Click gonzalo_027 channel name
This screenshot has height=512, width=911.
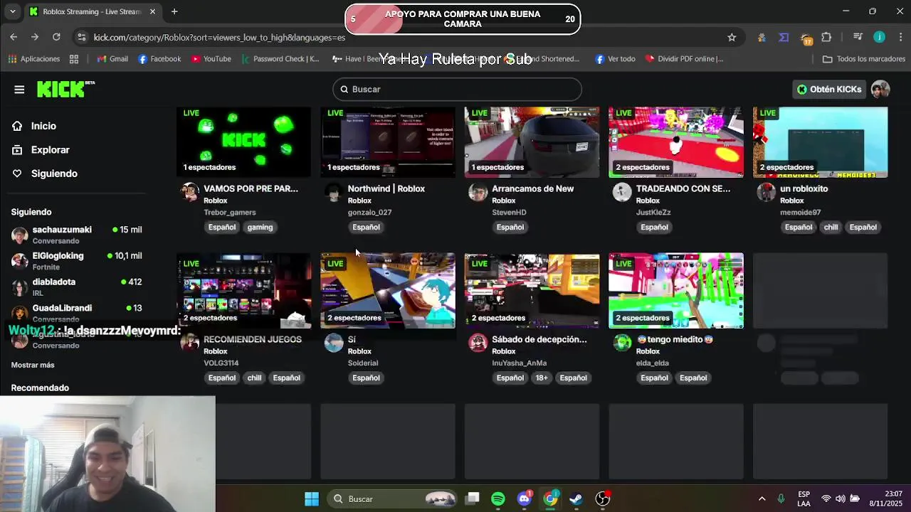point(369,213)
